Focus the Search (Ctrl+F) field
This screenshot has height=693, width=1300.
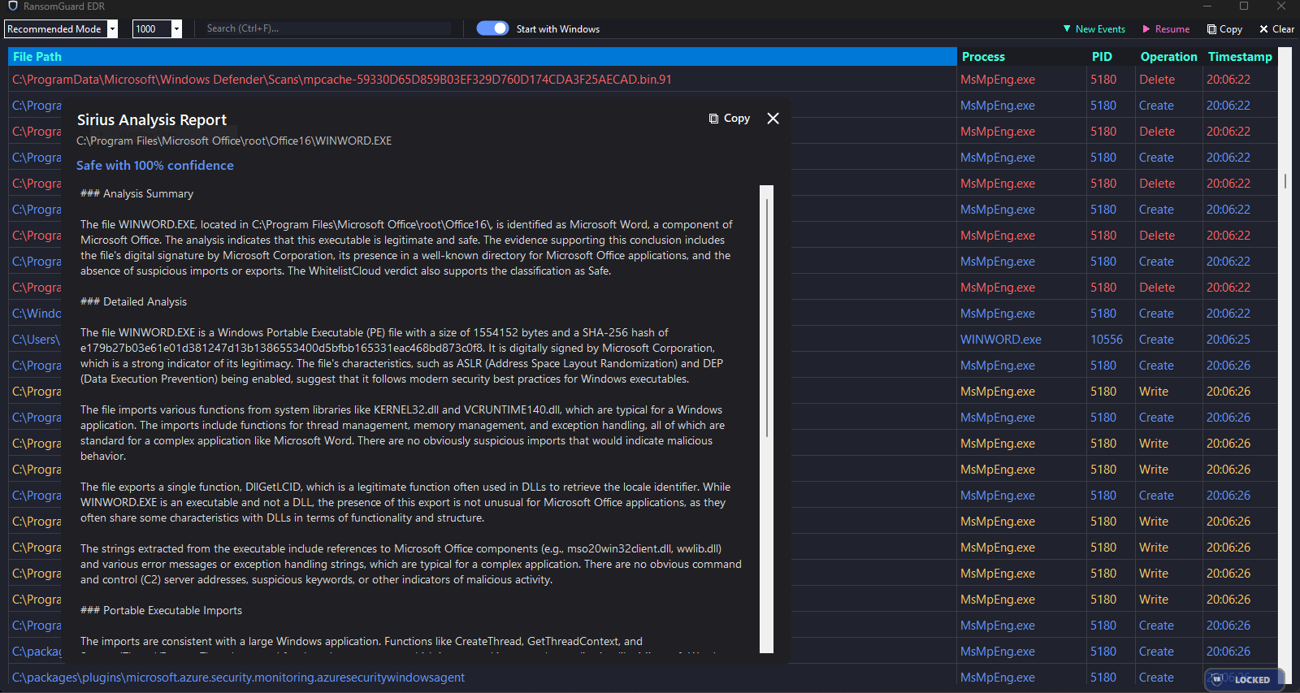coord(327,28)
